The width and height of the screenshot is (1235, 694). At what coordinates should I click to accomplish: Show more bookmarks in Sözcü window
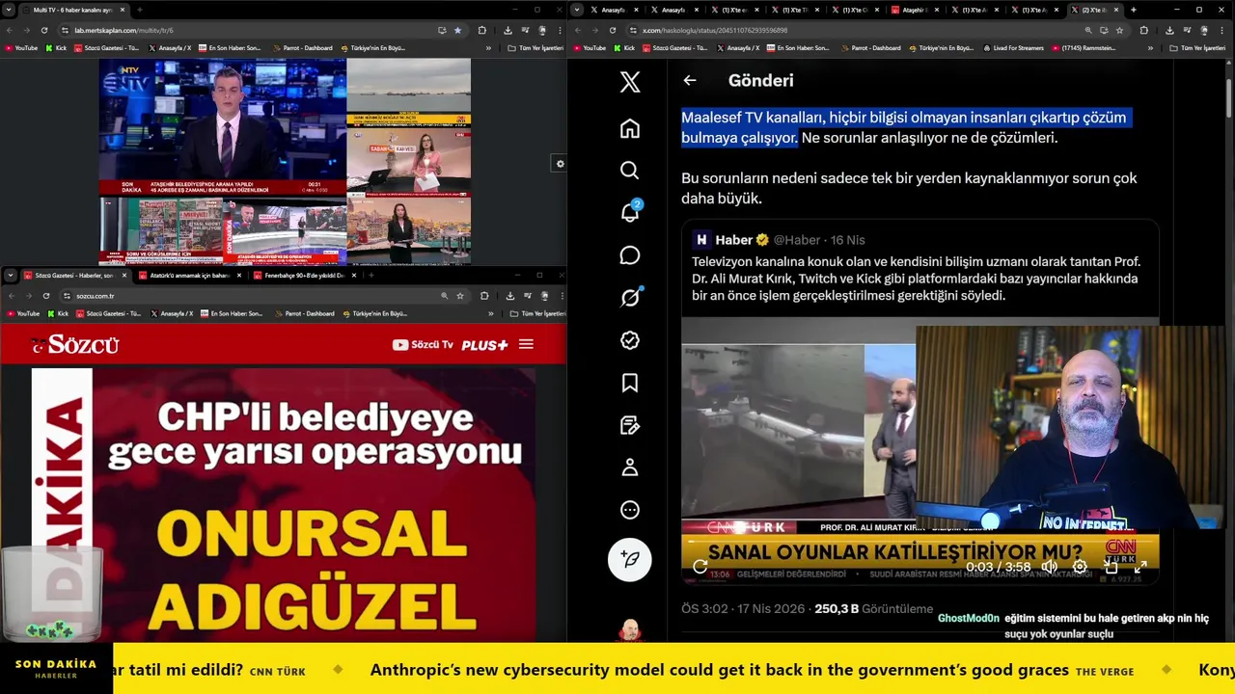click(x=490, y=313)
